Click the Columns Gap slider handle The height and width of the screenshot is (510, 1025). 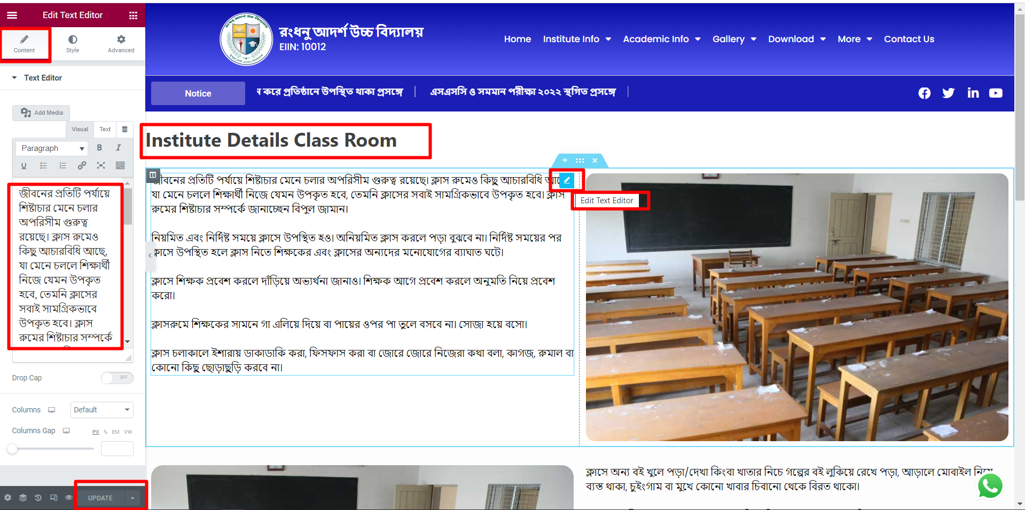(12, 449)
